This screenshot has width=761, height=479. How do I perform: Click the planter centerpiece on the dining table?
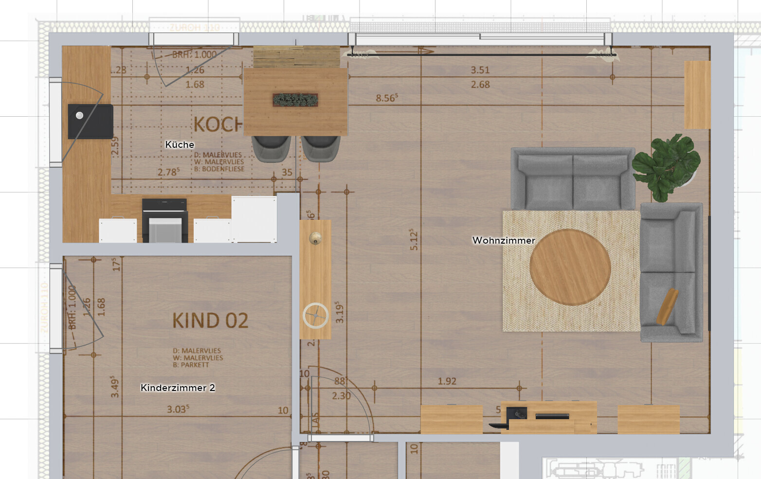point(295,100)
